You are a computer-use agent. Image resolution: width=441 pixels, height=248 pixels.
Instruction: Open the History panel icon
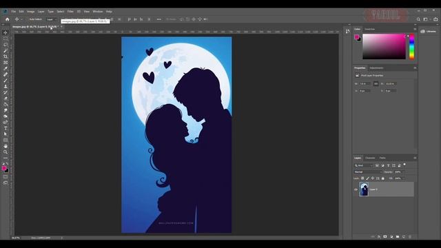[x=347, y=32]
